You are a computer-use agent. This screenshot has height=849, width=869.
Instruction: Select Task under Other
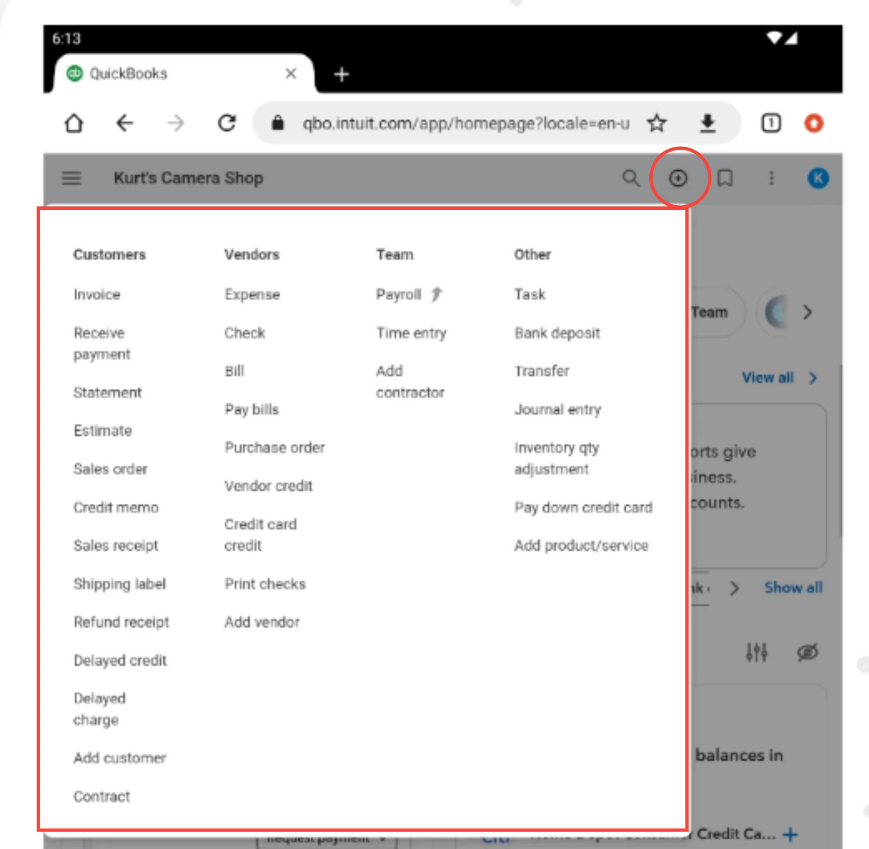[530, 294]
